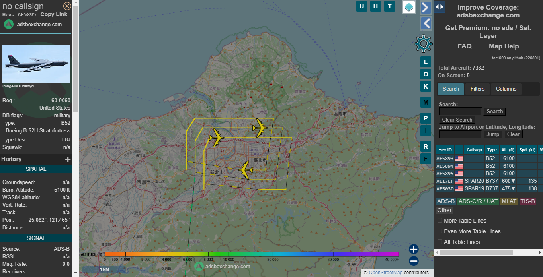This screenshot has width=543, height=277.
Task: Click the MLAT legend label
Action: coord(509,201)
